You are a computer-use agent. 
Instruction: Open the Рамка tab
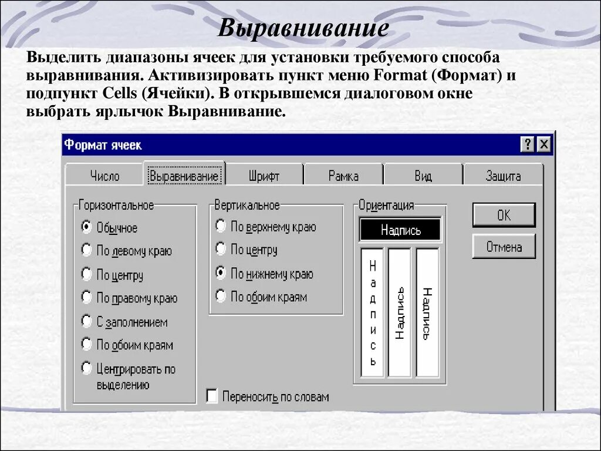(x=343, y=175)
